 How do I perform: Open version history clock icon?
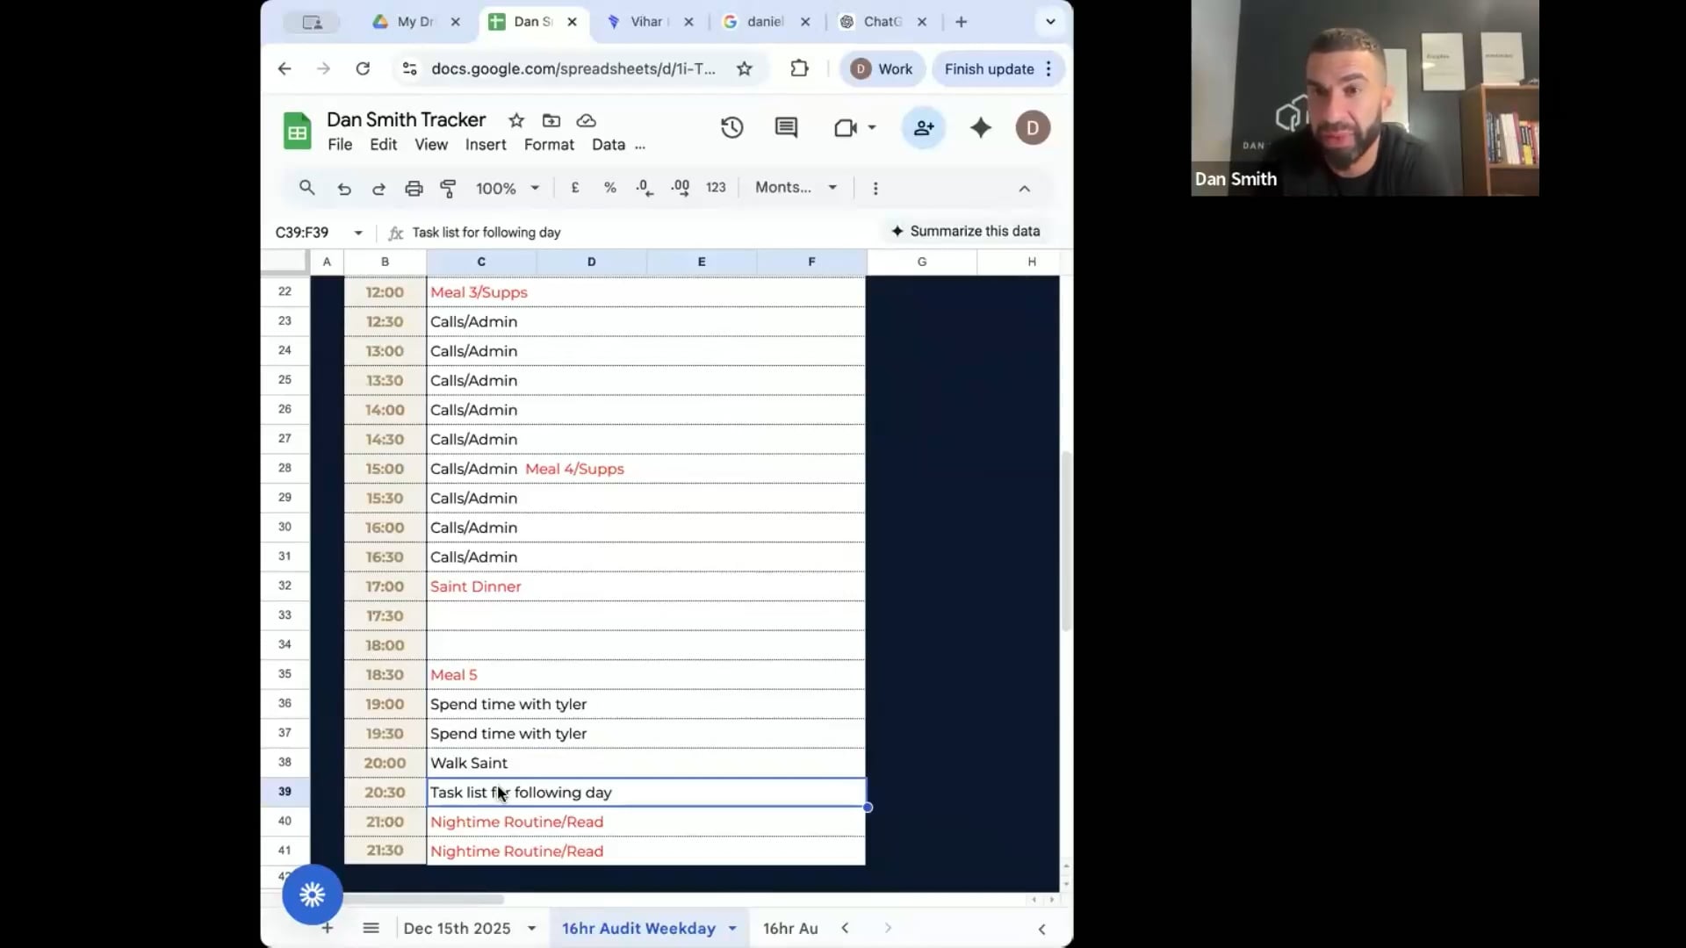coord(731,128)
